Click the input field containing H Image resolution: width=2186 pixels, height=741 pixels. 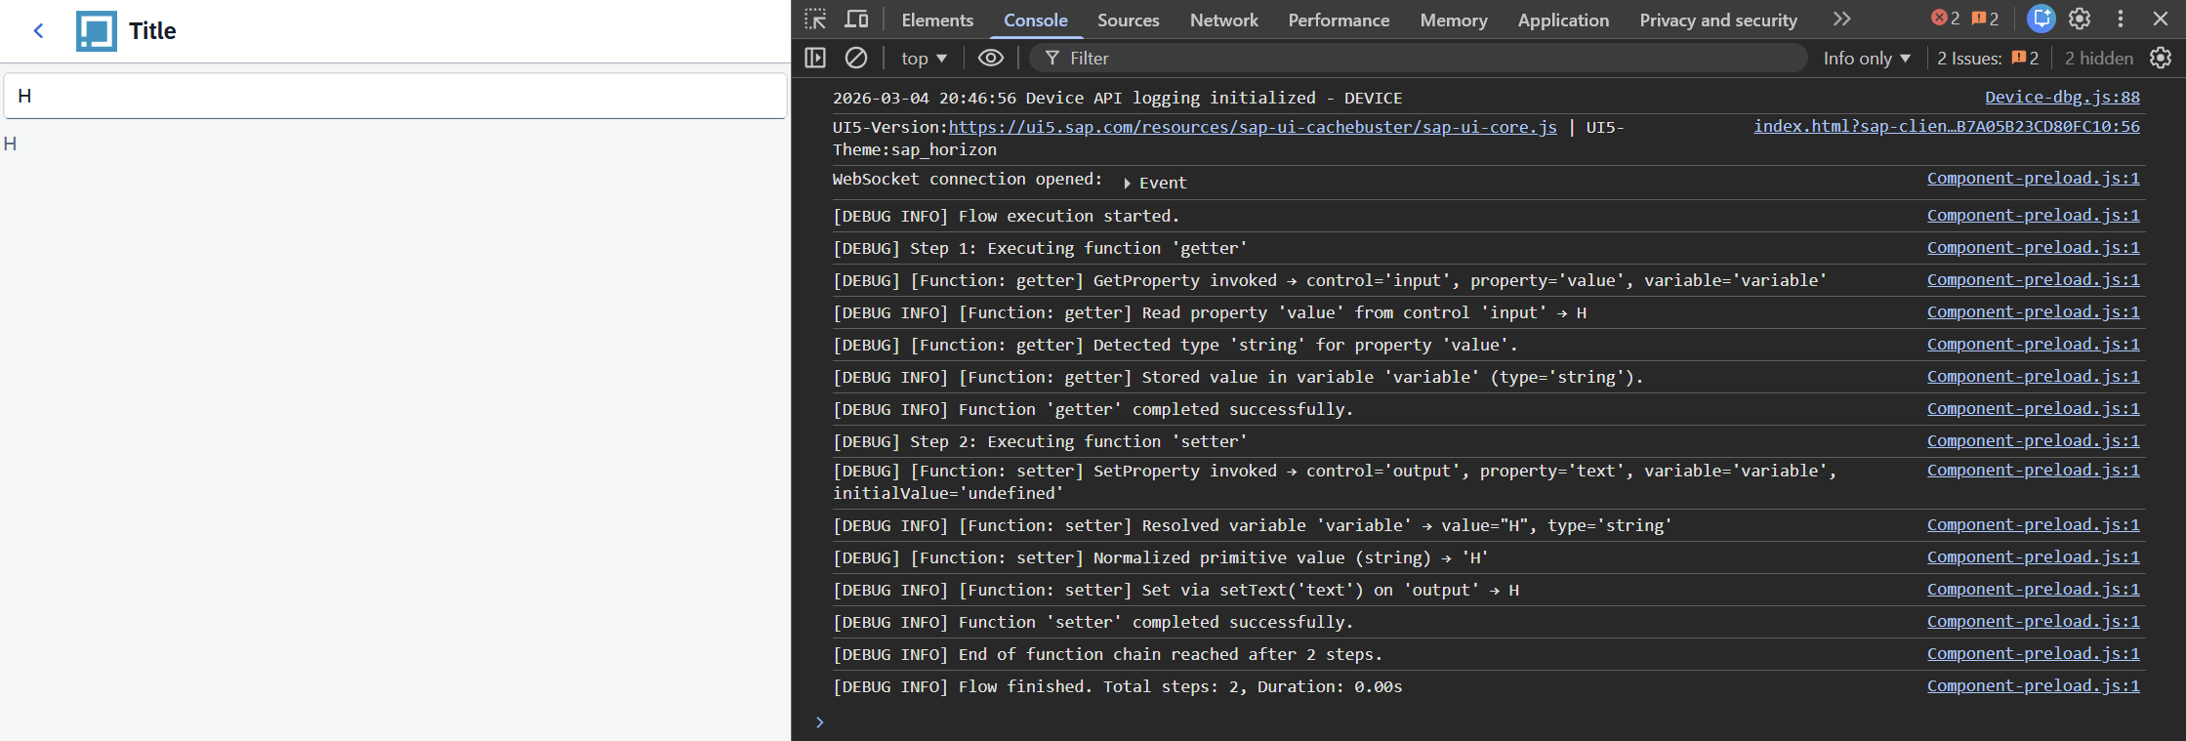(395, 96)
